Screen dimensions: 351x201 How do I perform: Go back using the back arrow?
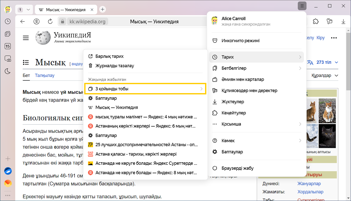pos(23,21)
